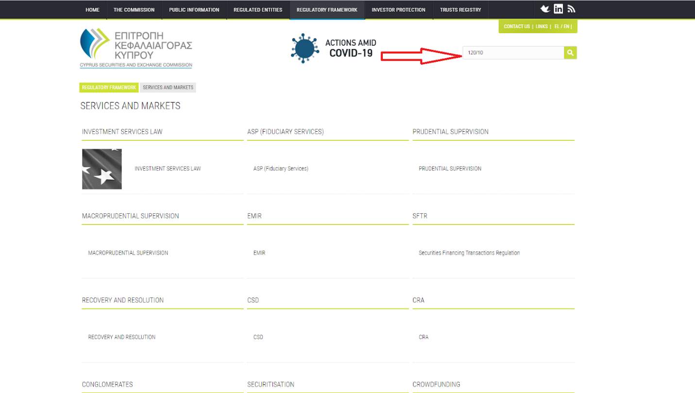This screenshot has height=393, width=695.
Task: Open the CROWDFUNDING section heading
Action: click(436, 384)
